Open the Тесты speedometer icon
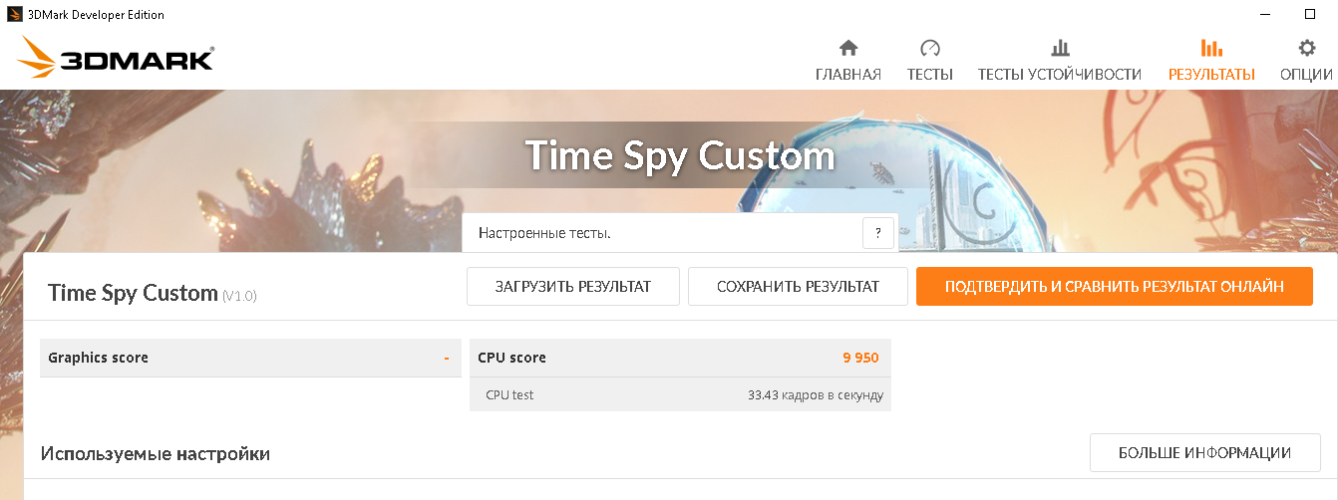 (x=929, y=48)
